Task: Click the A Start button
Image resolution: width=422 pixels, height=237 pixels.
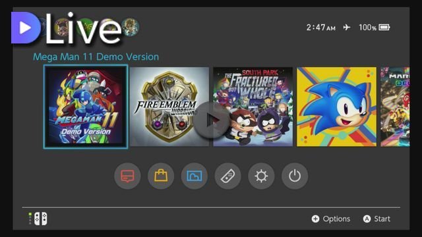Action: pos(377,219)
